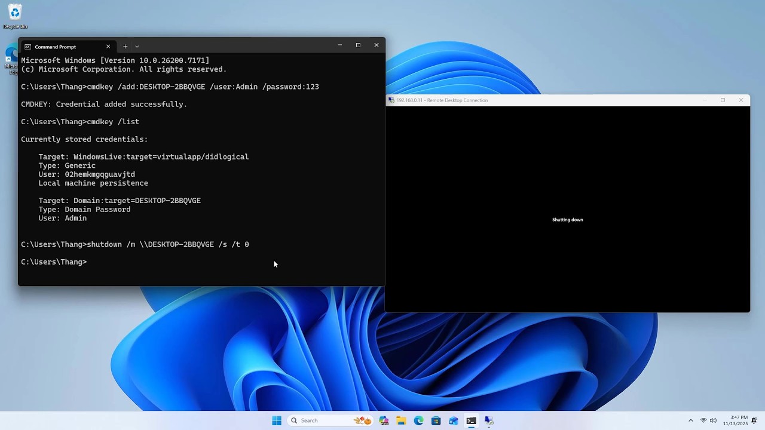Open the clock and date 3:47 PM
Image resolution: width=765 pixels, height=430 pixels.
735,420
